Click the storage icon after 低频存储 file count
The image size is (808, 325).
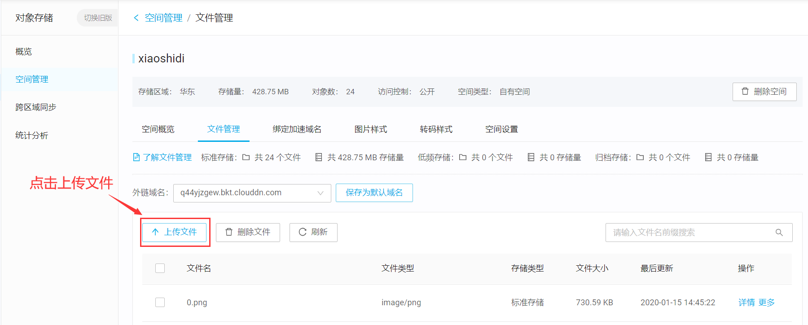(531, 157)
